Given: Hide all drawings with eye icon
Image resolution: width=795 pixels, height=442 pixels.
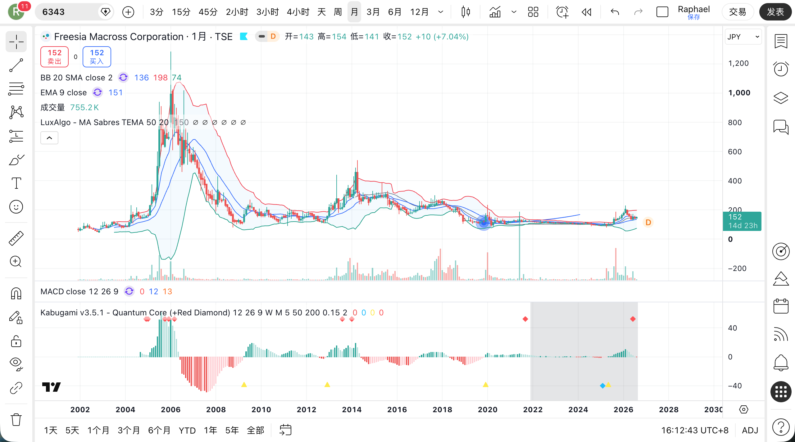Looking at the screenshot, I should pos(16,364).
